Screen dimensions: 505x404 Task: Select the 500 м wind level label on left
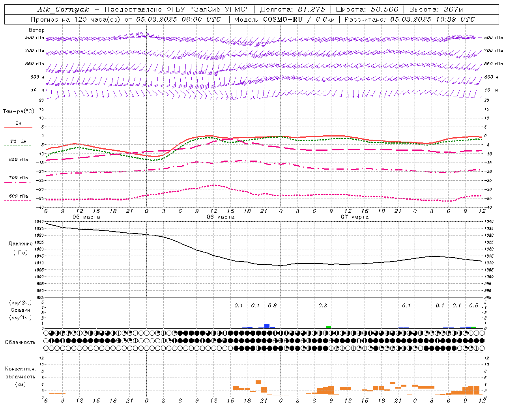[x=37, y=77]
